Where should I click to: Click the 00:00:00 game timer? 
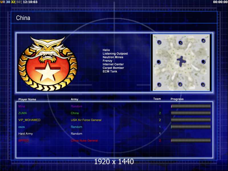[220, 2]
